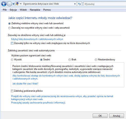Click the Wyszukaj search field
This screenshot has height=119, width=126.
tap(105, 4)
